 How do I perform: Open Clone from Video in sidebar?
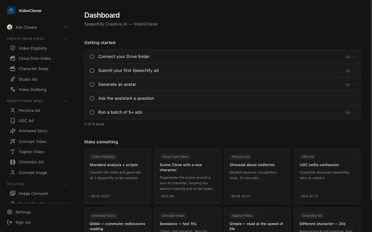(x=34, y=58)
